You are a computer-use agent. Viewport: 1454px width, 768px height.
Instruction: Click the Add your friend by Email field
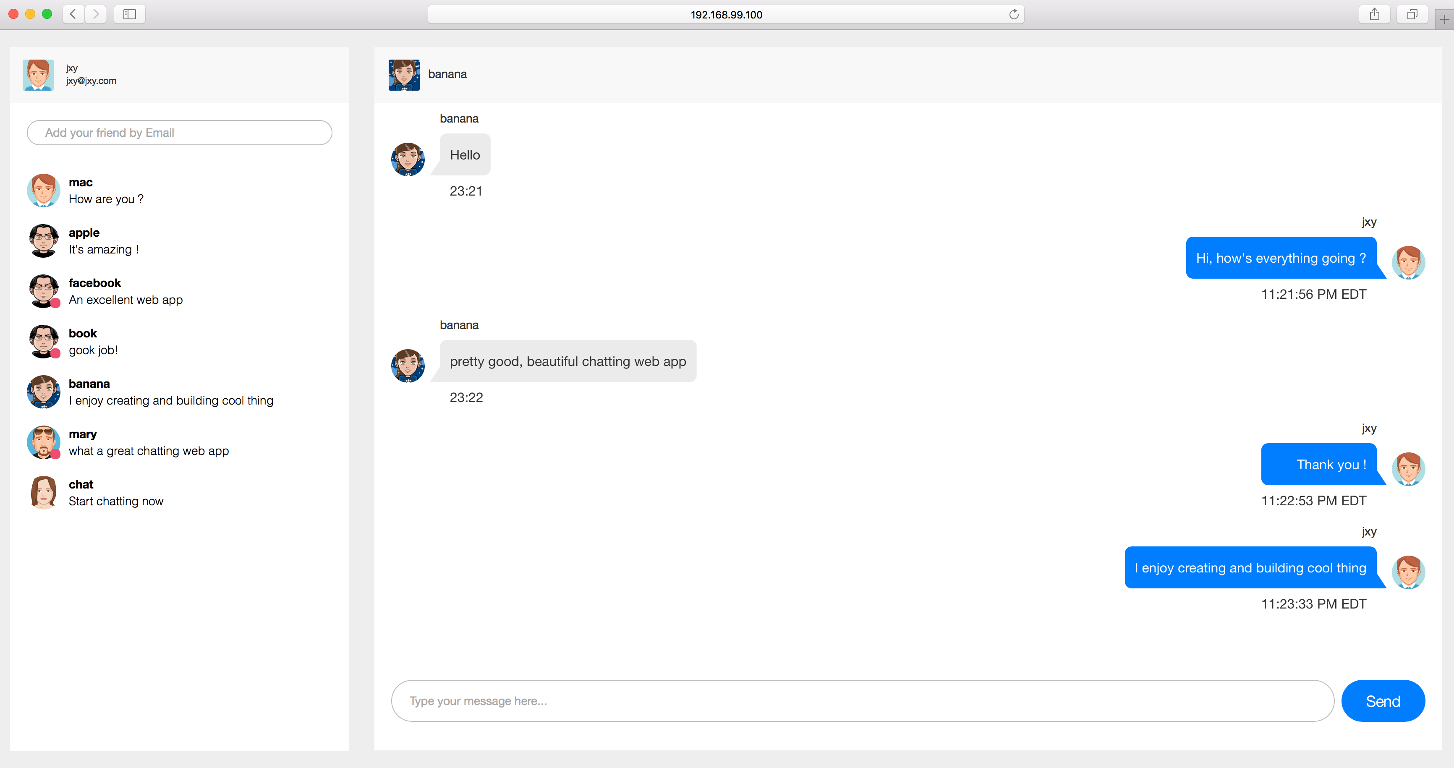pyautogui.click(x=179, y=133)
